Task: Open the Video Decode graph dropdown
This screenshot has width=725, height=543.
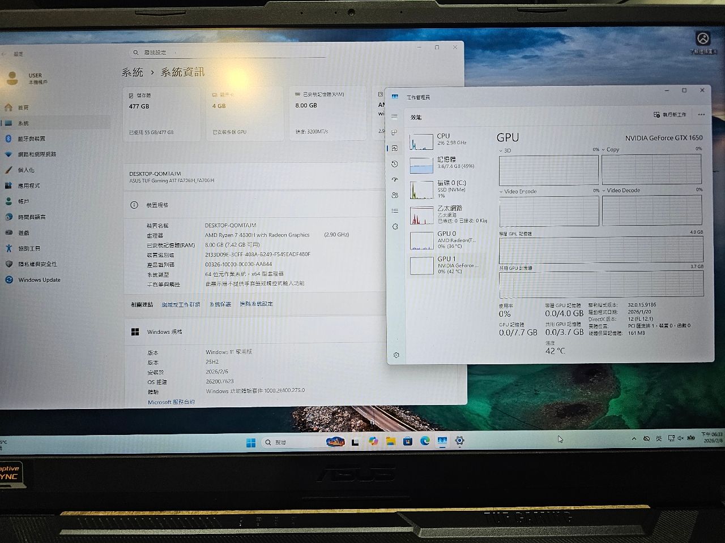Action: [x=604, y=191]
